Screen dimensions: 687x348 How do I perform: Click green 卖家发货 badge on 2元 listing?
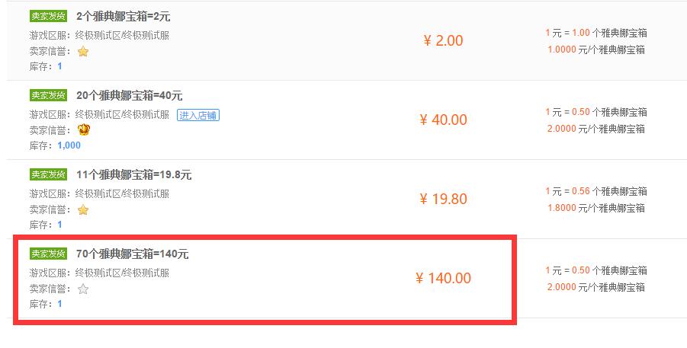(x=48, y=16)
